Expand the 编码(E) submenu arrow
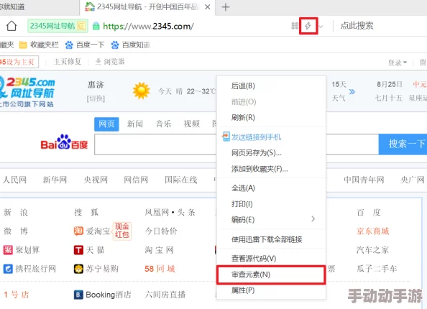The height and width of the screenshot is (309, 427). tap(313, 218)
